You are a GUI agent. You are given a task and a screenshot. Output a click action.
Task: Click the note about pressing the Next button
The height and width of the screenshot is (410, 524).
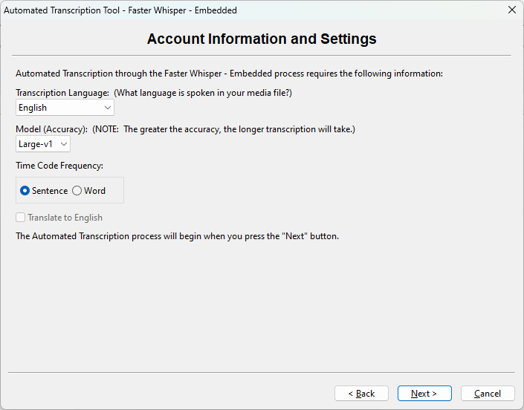coord(177,237)
